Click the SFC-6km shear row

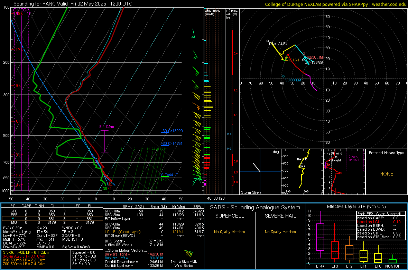point(154,224)
